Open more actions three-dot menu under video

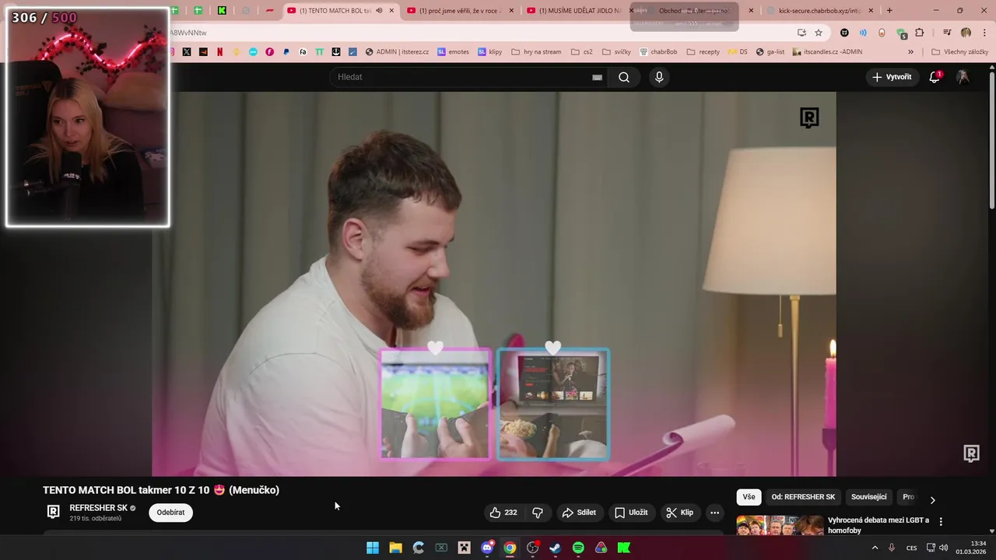pyautogui.click(x=714, y=513)
